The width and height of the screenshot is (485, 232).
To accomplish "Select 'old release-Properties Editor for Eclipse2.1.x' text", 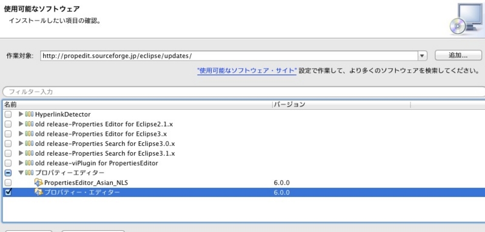I will tap(104, 124).
